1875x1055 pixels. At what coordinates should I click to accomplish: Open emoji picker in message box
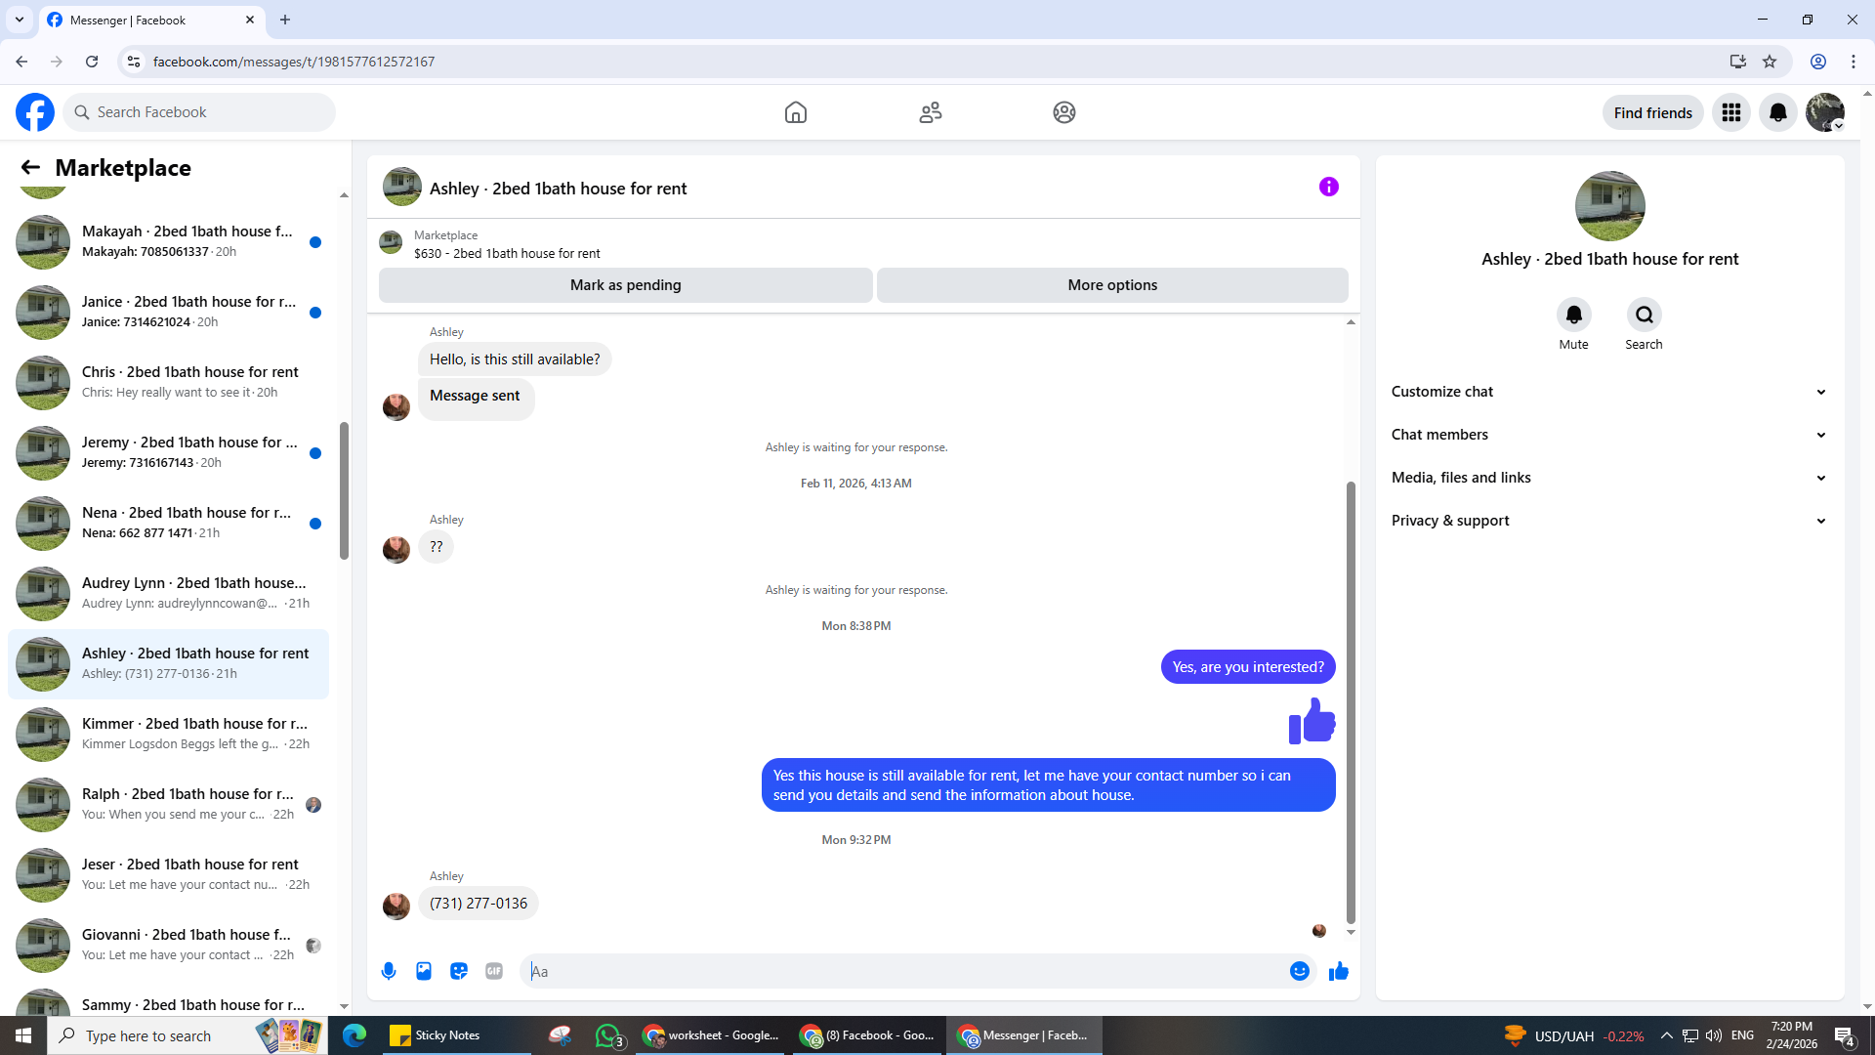tap(1299, 971)
